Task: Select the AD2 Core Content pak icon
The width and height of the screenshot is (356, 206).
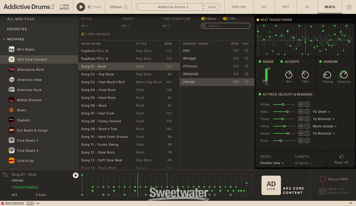Action: 11,59
